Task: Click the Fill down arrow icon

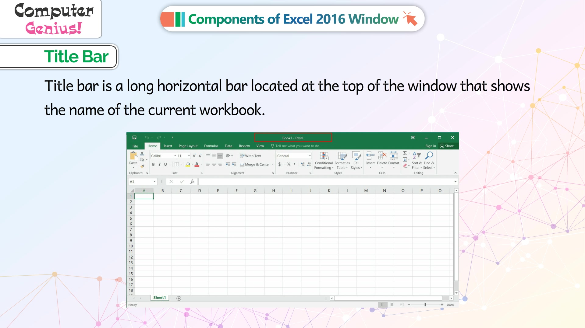Action: tap(405, 159)
